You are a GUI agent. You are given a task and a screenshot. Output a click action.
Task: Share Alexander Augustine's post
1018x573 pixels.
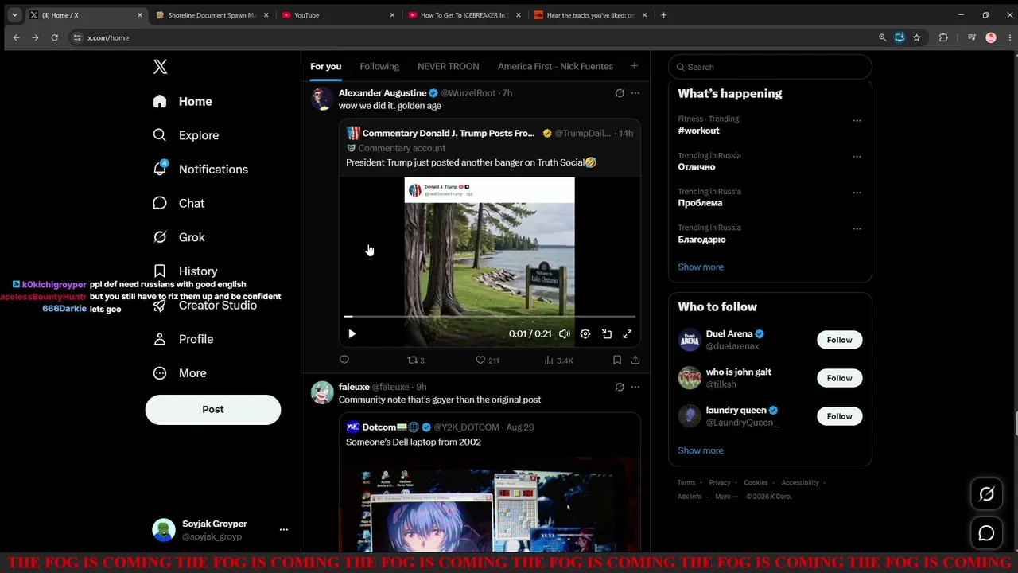pyautogui.click(x=635, y=360)
